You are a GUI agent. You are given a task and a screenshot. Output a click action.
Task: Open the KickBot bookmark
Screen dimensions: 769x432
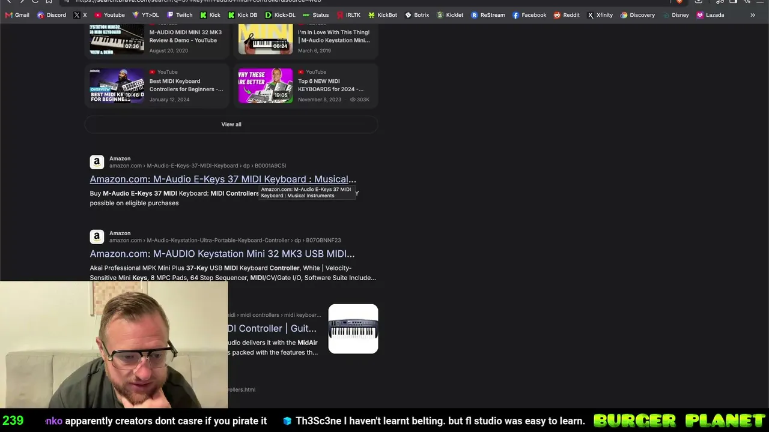tap(383, 15)
